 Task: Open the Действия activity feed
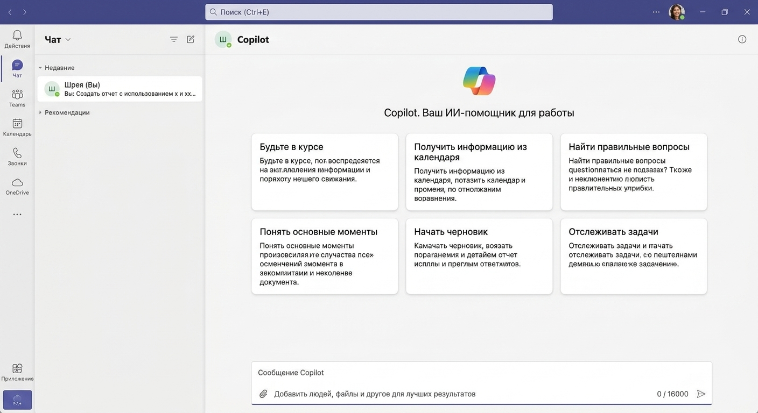[x=17, y=39]
